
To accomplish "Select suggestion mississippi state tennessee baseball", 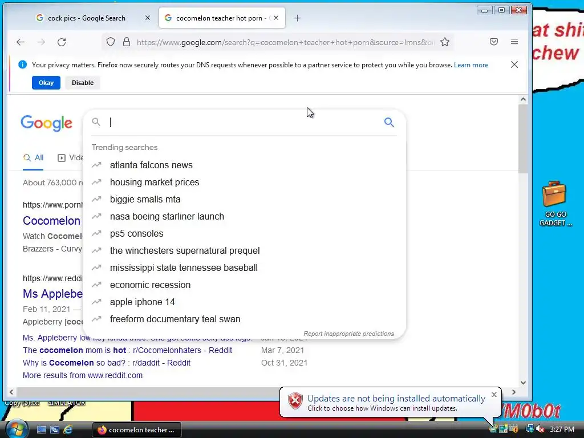I will point(244,268).
